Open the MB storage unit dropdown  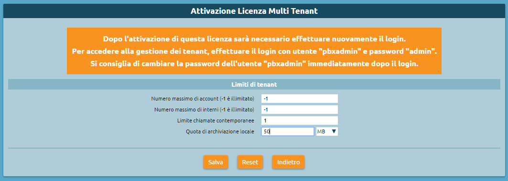coord(327,131)
